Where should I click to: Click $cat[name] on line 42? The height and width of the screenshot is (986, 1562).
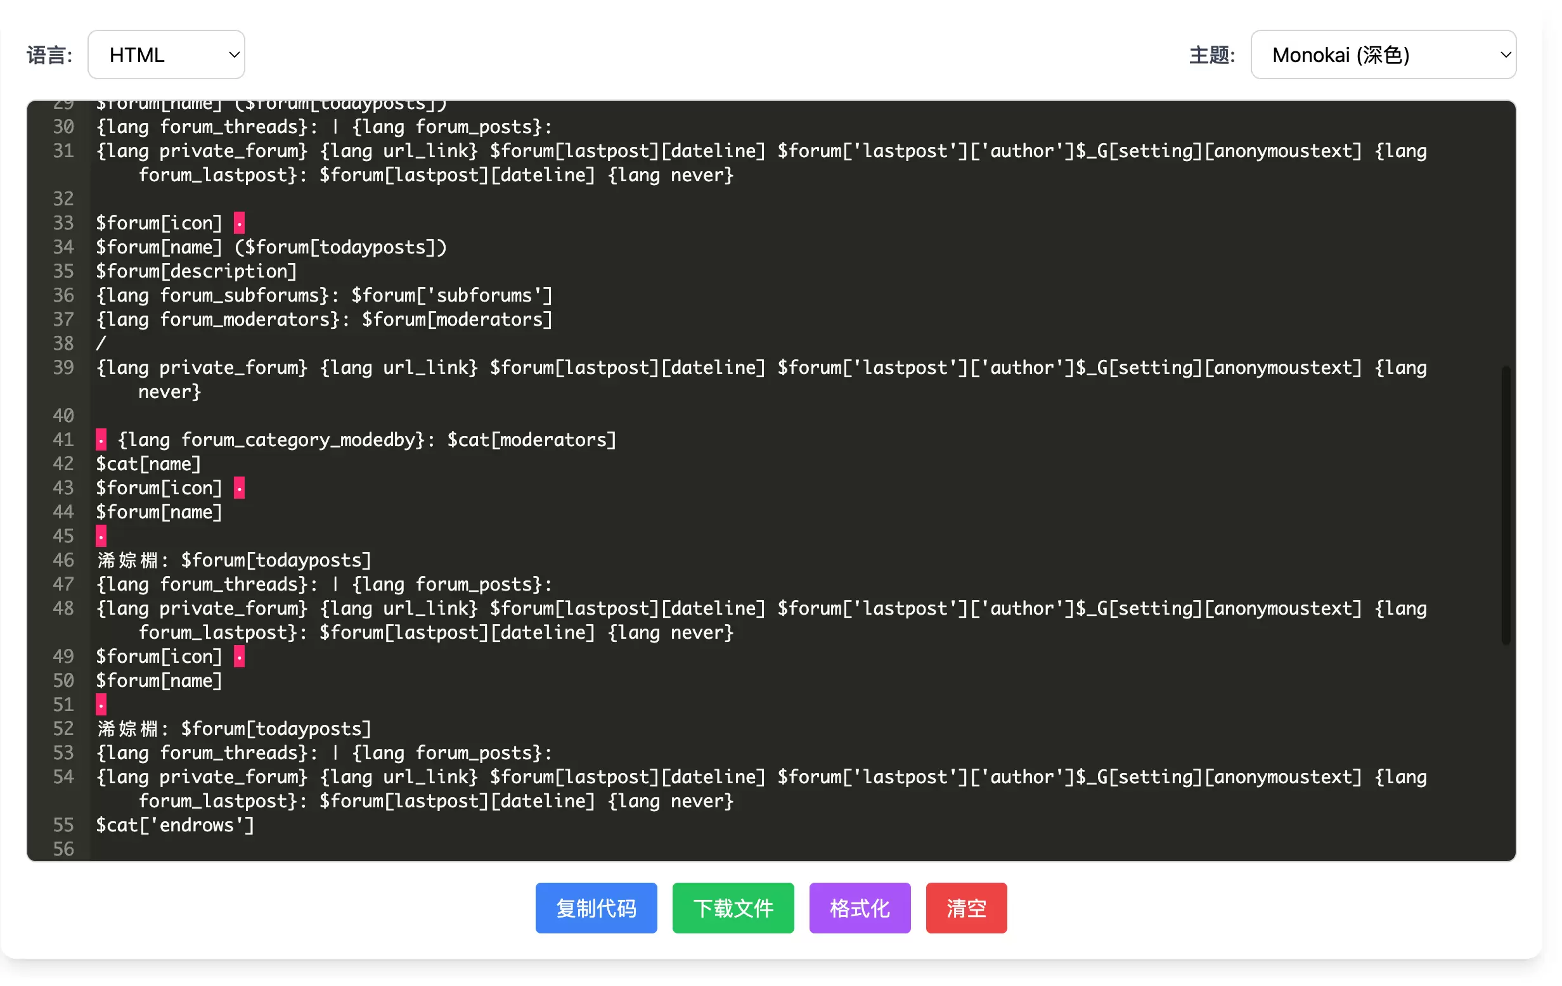[148, 463]
